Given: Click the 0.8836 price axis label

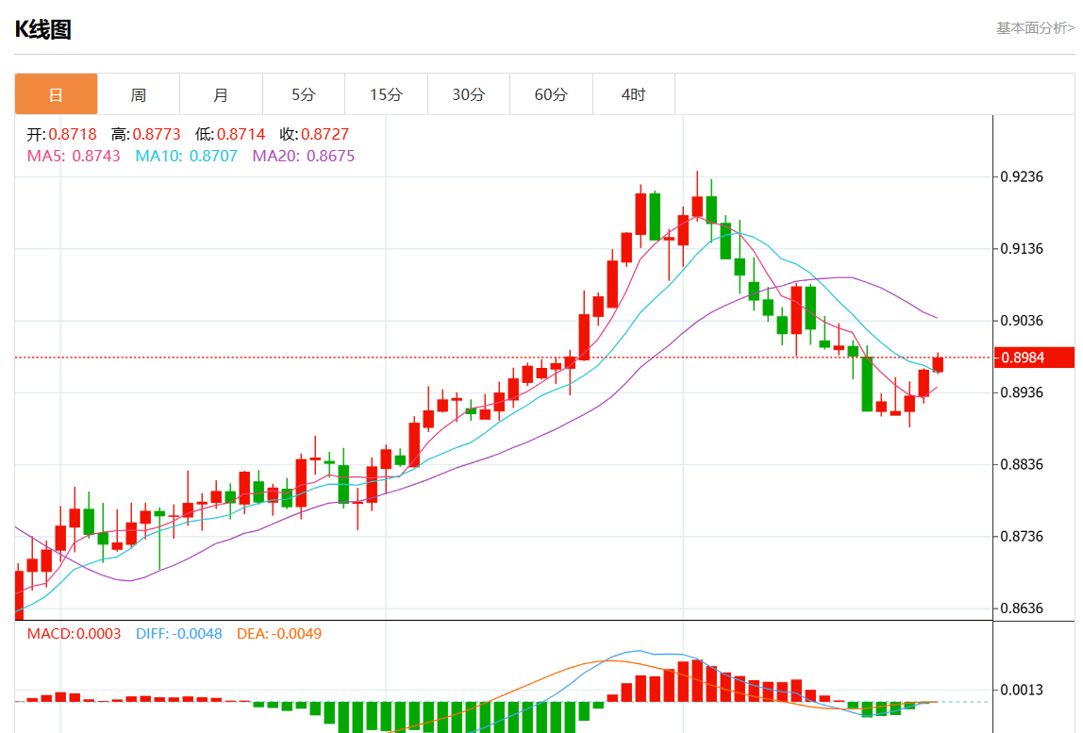Looking at the screenshot, I should (1022, 464).
